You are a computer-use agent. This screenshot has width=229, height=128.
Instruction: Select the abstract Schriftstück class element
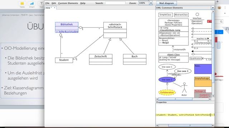coord(115,30)
